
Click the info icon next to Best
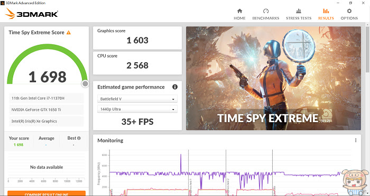tap(79, 138)
